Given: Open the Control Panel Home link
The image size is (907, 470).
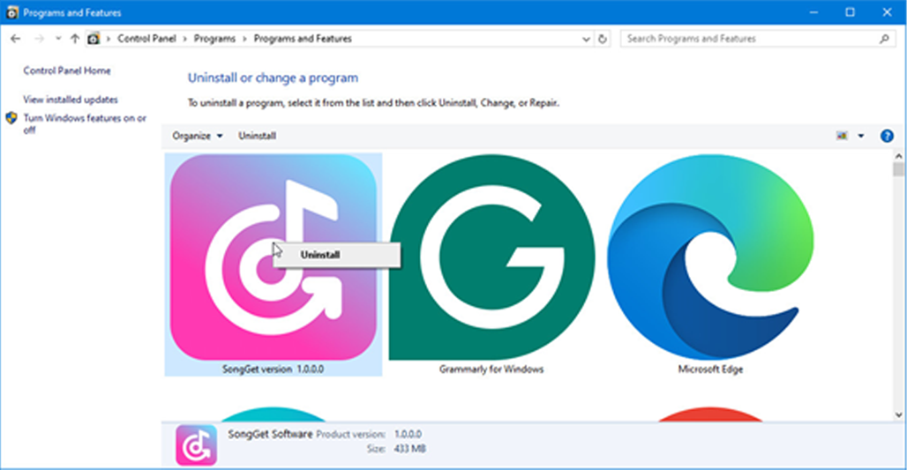Looking at the screenshot, I should [67, 71].
